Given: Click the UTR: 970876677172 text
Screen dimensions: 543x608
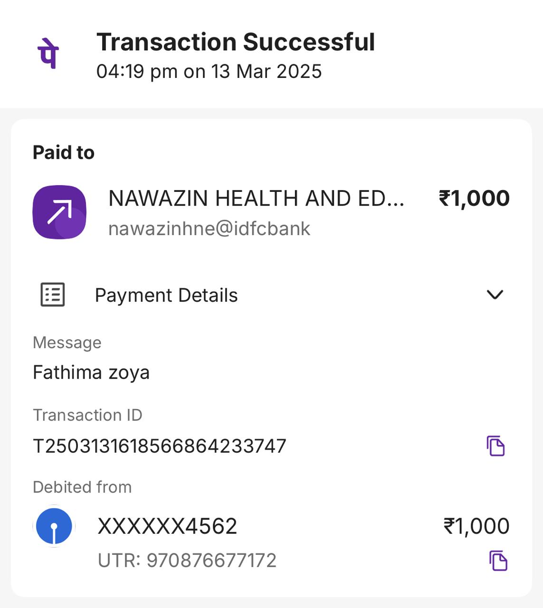Looking at the screenshot, I should (x=187, y=560).
